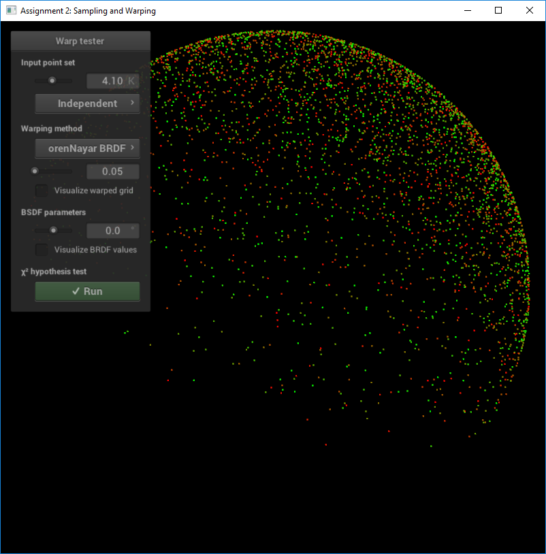
Task: Click the Warp tester panel header
Action: coord(80,41)
